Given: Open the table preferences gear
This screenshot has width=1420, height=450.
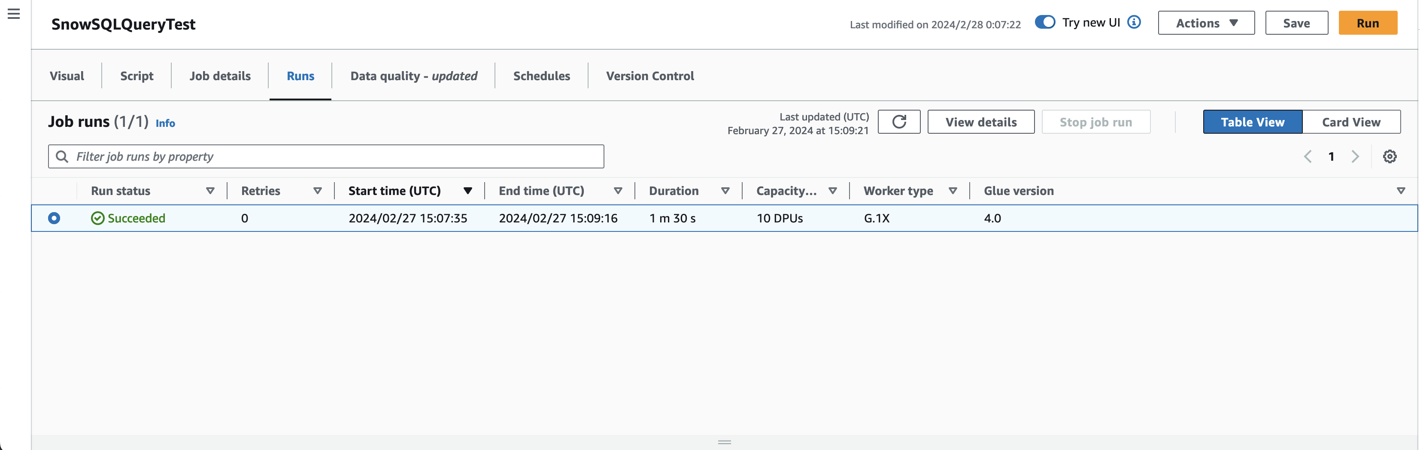Looking at the screenshot, I should pos(1390,156).
